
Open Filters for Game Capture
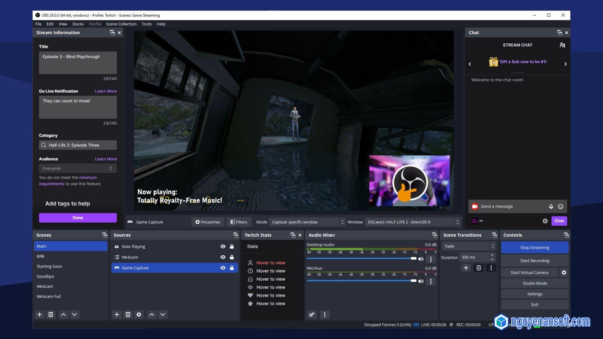[239, 222]
